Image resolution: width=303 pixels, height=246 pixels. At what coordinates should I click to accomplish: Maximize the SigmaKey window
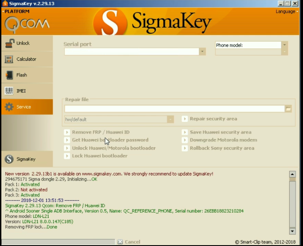(x=288, y=3)
